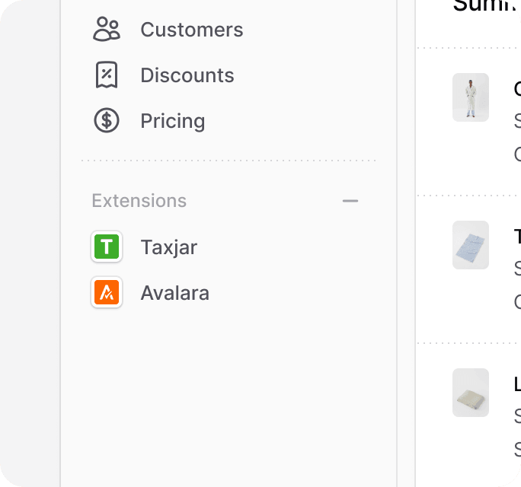Click the Customers people icon
Viewport: 521px width, 487px height.
(x=107, y=29)
